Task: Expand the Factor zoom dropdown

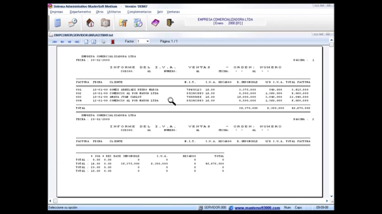Action: pyautogui.click(x=147, y=41)
